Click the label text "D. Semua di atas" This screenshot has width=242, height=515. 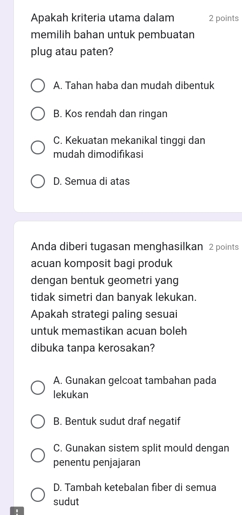[x=92, y=181]
